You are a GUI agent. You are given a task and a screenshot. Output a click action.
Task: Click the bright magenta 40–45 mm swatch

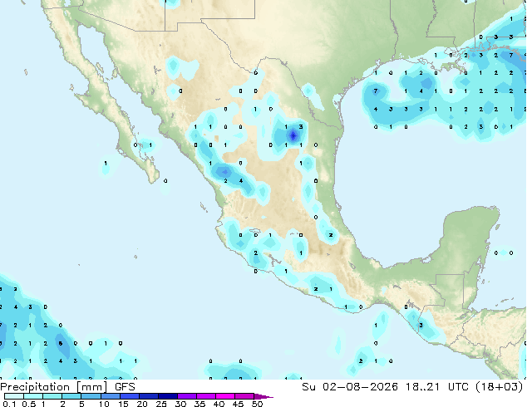[x=225, y=396]
